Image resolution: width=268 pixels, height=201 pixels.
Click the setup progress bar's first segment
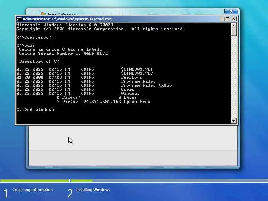[35, 181]
